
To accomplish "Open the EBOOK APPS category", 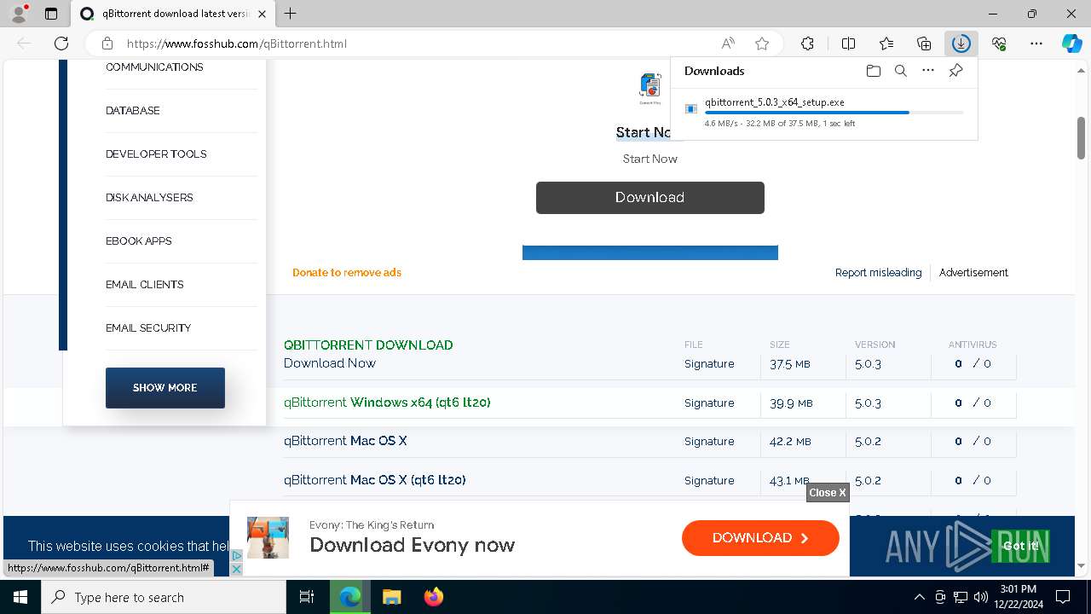I will click(139, 241).
